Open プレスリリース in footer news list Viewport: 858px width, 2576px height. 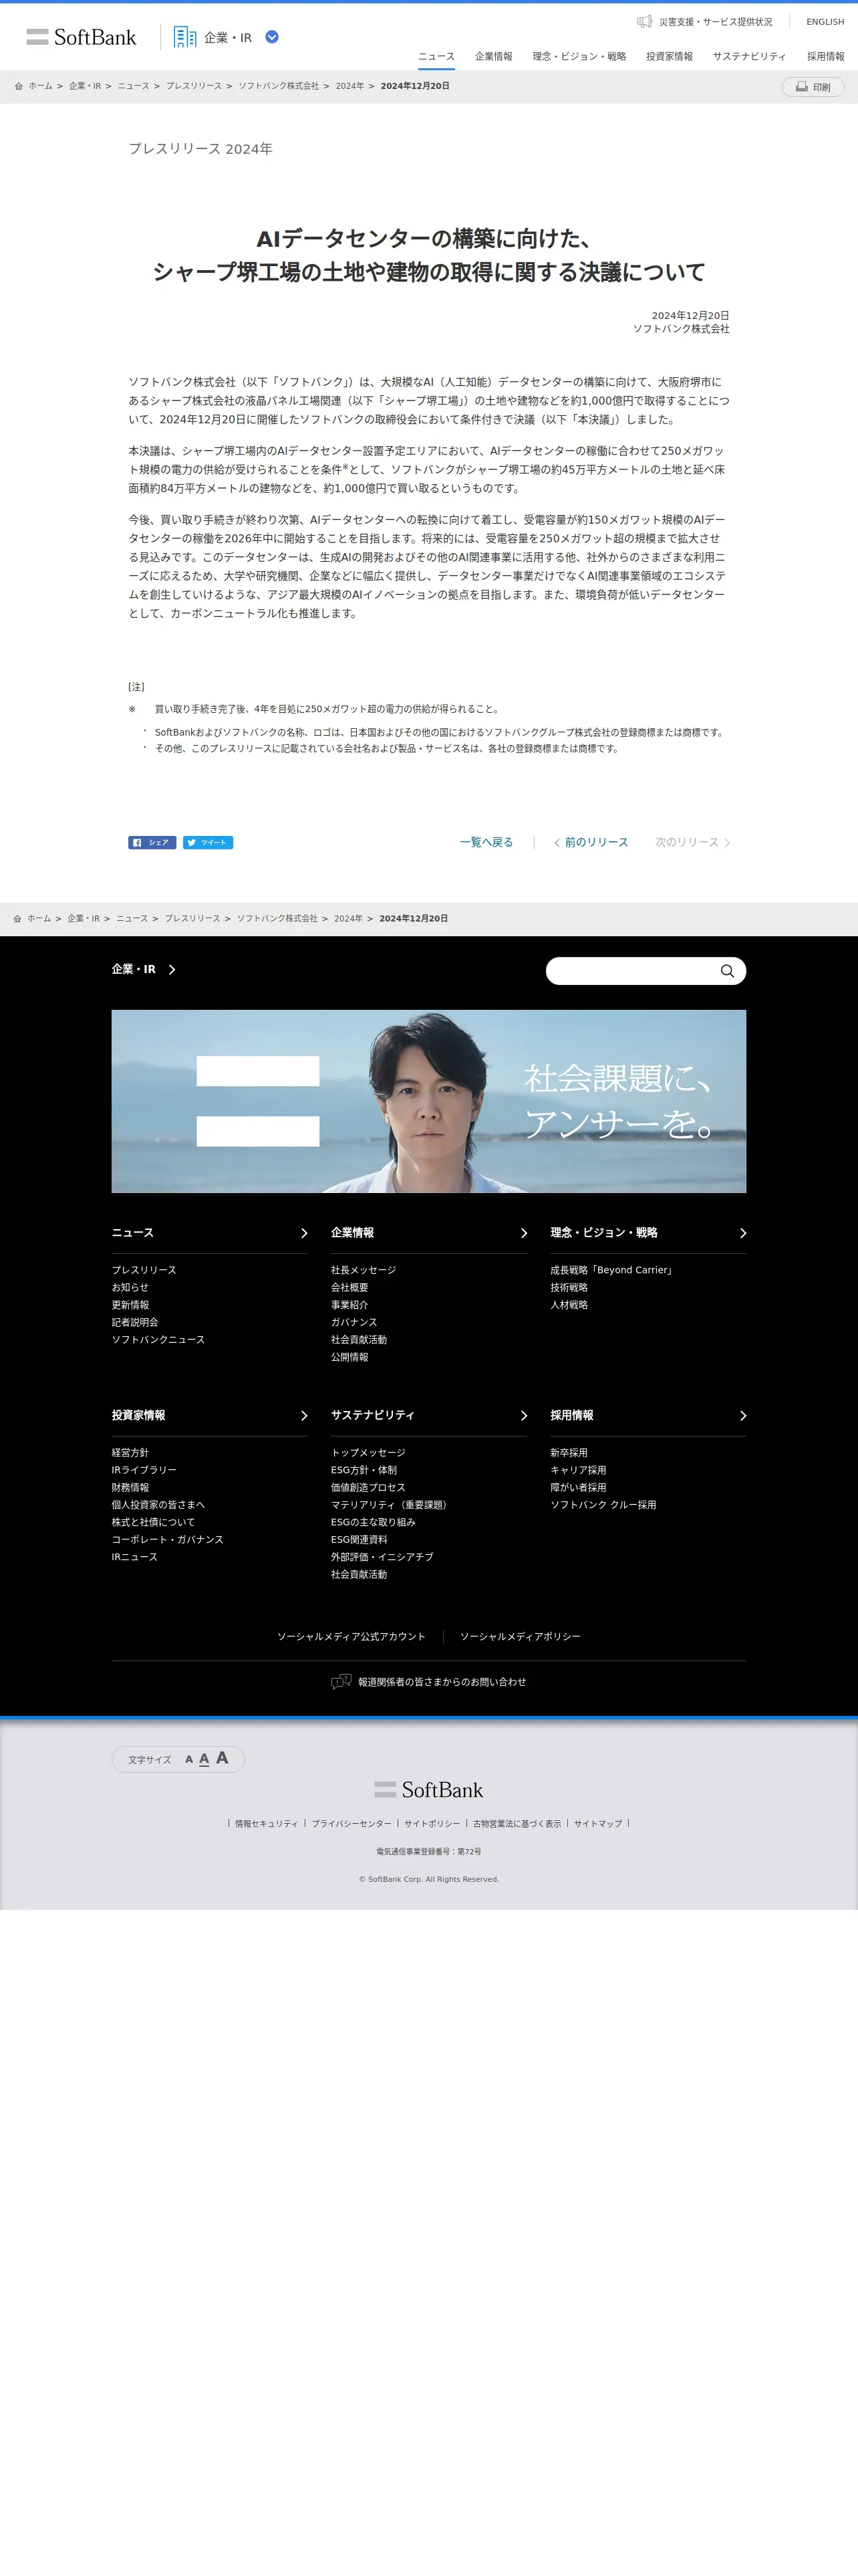click(x=144, y=1270)
